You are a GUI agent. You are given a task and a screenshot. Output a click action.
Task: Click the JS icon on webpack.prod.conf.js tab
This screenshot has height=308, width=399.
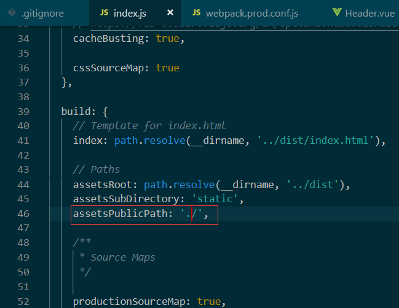click(x=197, y=12)
